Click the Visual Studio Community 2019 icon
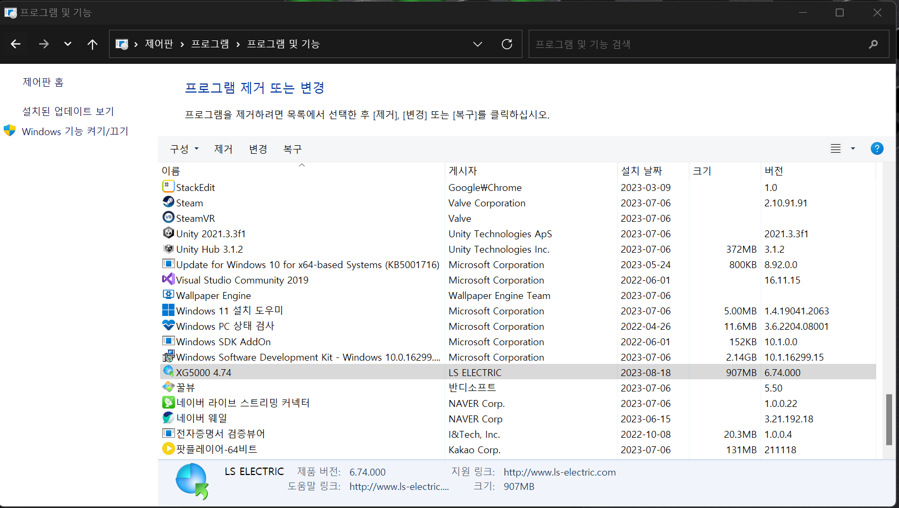Image resolution: width=899 pixels, height=508 pixels. (x=168, y=279)
